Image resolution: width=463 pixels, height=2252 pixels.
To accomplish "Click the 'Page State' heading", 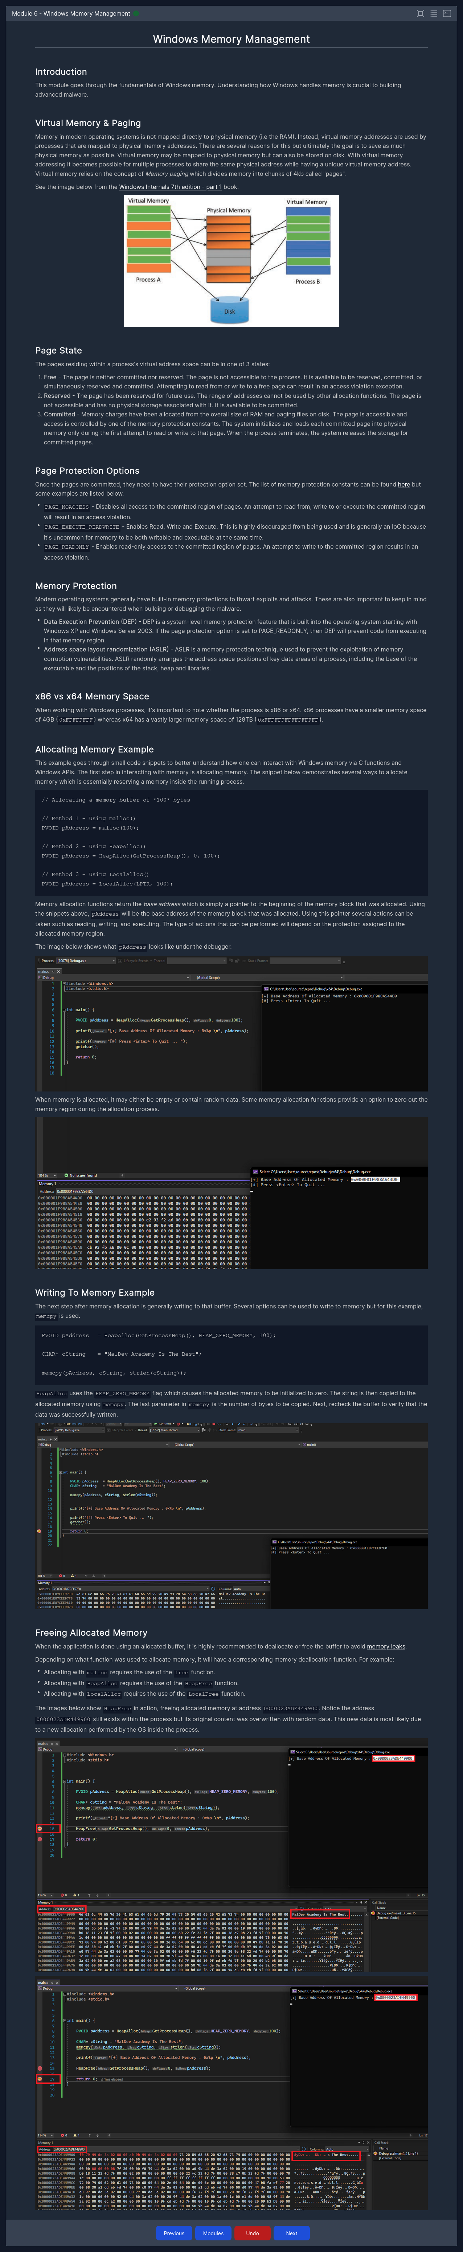I will [x=58, y=351].
